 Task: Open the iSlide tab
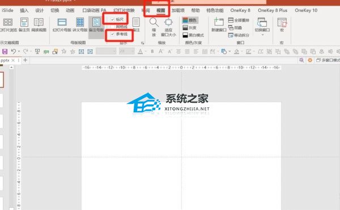click(7, 10)
